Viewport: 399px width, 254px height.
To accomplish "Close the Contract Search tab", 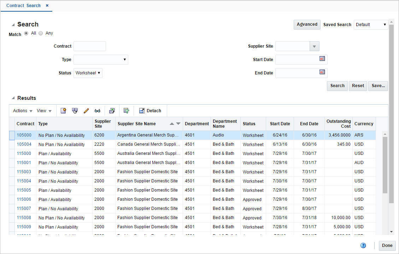I will click(47, 5).
